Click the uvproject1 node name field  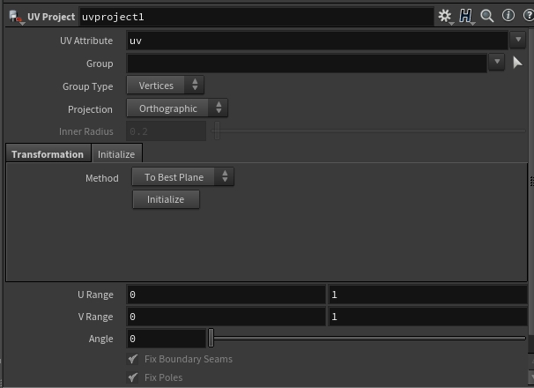(256, 17)
